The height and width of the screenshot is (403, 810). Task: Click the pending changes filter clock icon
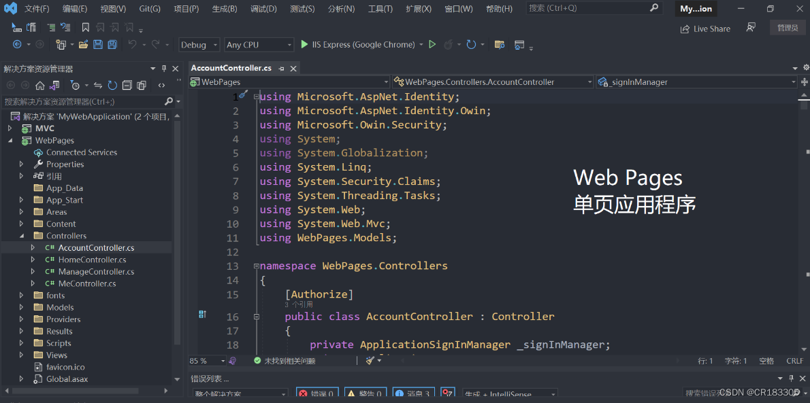(75, 85)
